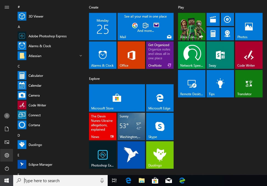Launch the Skype tile
The image size is (267, 186).
tap(160, 126)
